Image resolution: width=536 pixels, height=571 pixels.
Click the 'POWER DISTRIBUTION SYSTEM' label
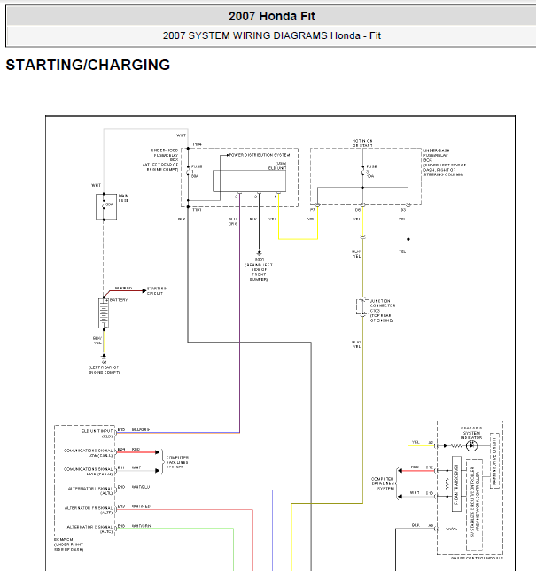[x=260, y=155]
